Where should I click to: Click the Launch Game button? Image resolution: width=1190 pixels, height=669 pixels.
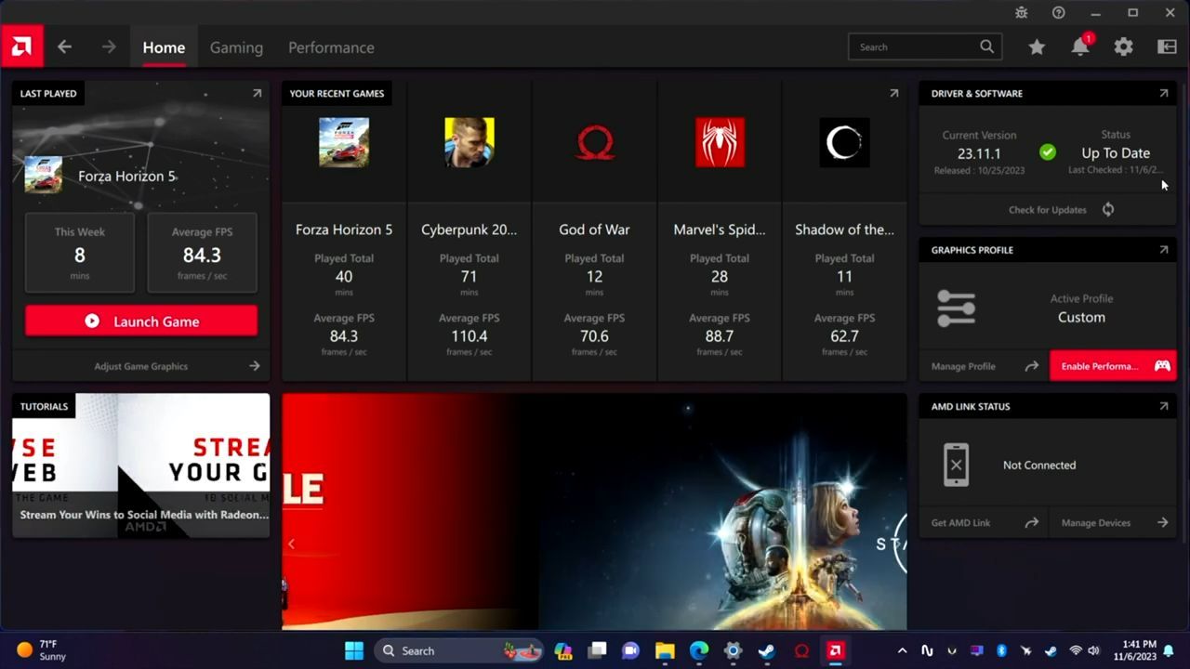tap(141, 321)
